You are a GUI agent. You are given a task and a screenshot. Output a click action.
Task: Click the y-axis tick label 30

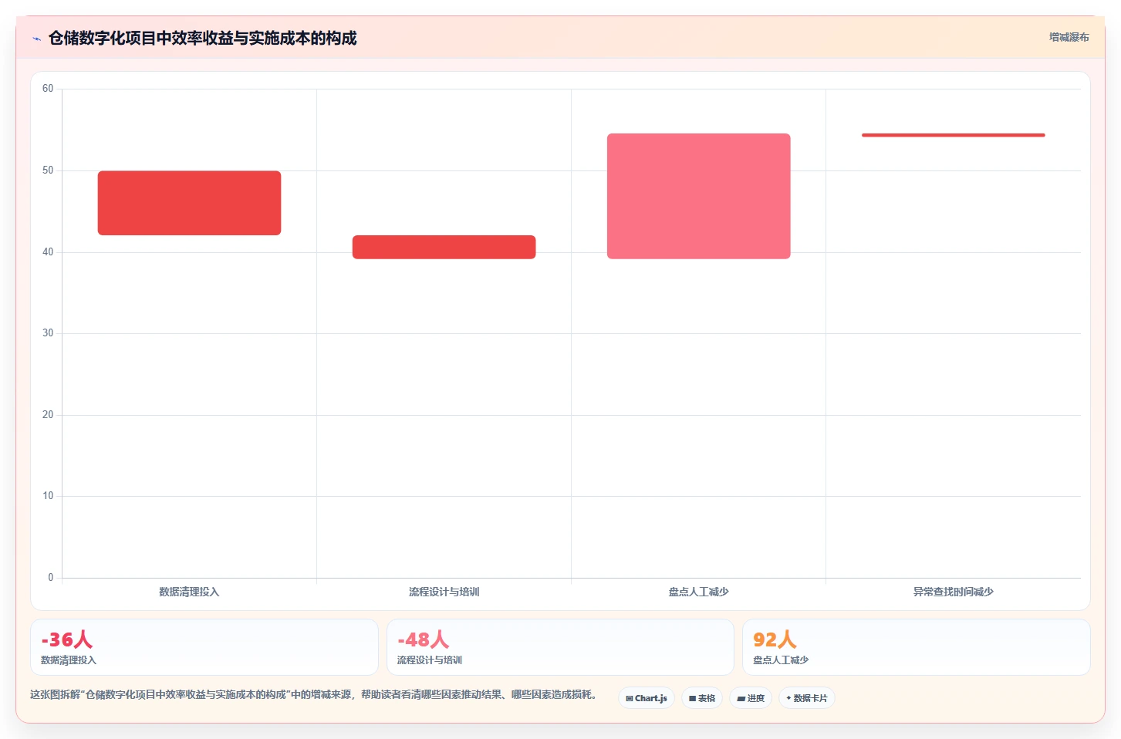[48, 333]
